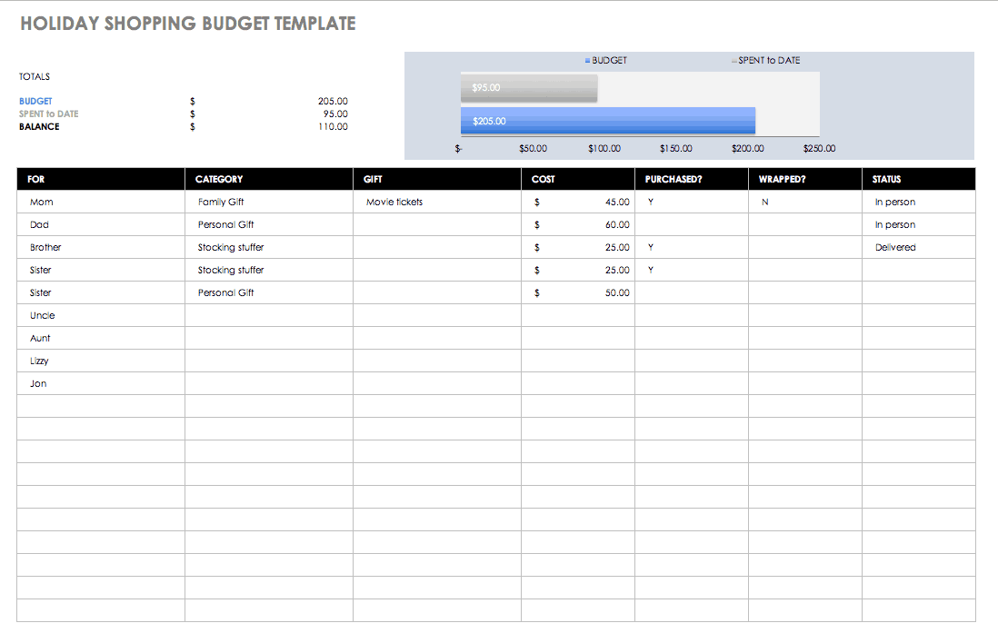
Task: Select the Lizzy cell
Action: pos(101,361)
